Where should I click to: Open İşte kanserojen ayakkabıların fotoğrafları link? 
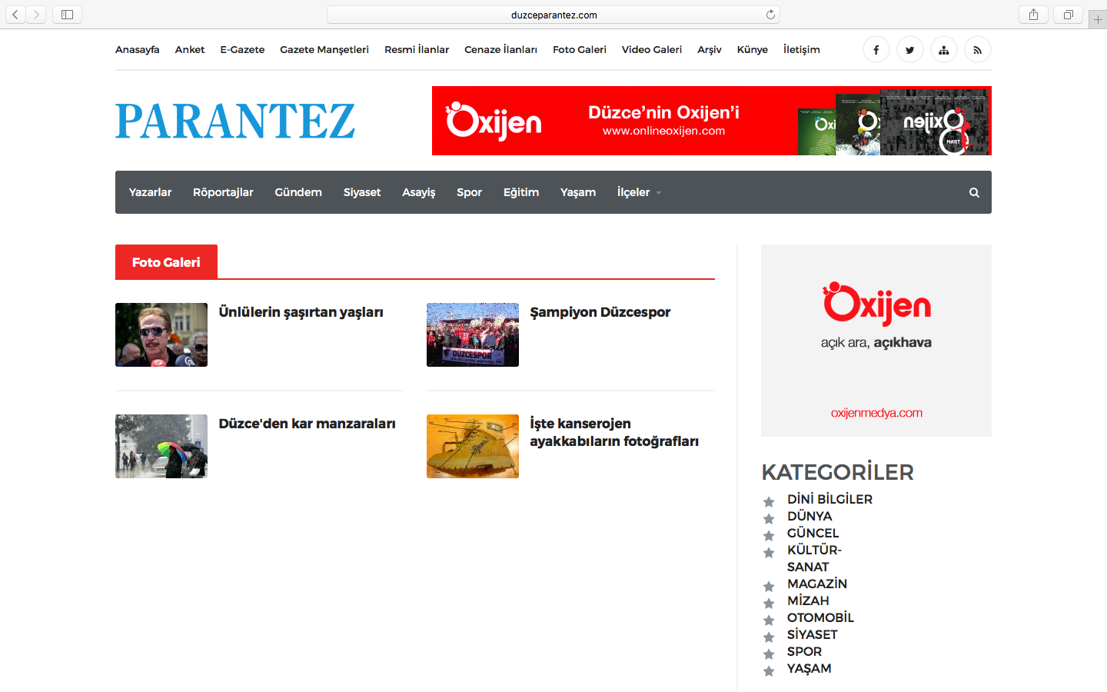click(614, 432)
